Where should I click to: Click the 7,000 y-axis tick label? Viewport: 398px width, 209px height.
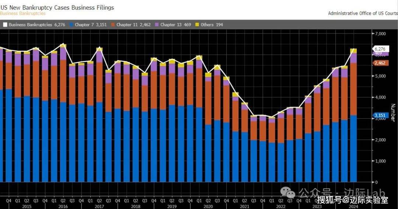point(380,34)
